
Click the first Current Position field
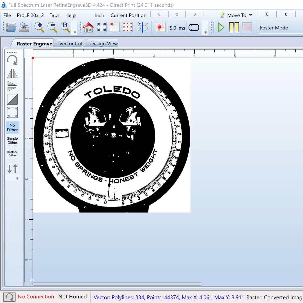(159, 14)
